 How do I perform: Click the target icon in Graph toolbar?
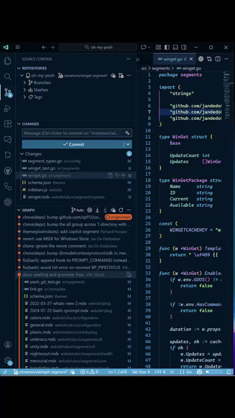click(90, 210)
